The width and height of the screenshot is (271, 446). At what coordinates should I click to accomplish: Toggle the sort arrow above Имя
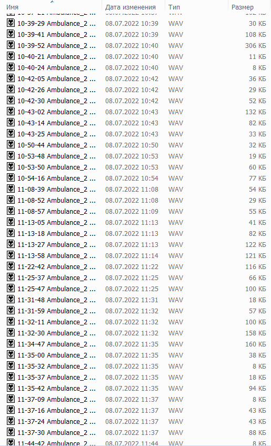click(x=52, y=2)
